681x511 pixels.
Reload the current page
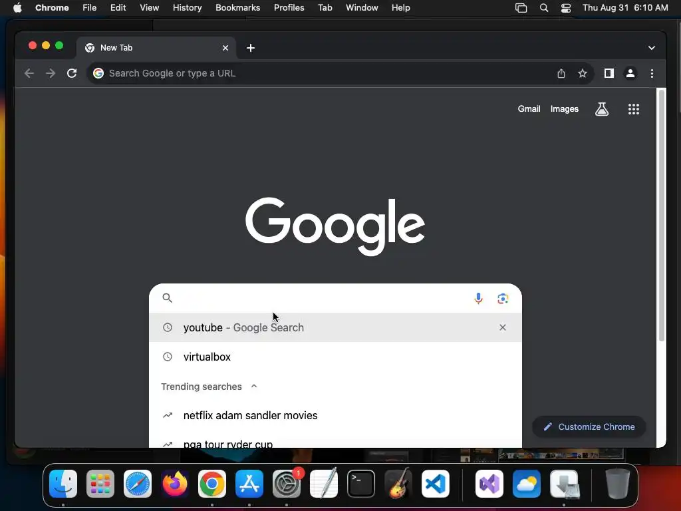pyautogui.click(x=72, y=73)
